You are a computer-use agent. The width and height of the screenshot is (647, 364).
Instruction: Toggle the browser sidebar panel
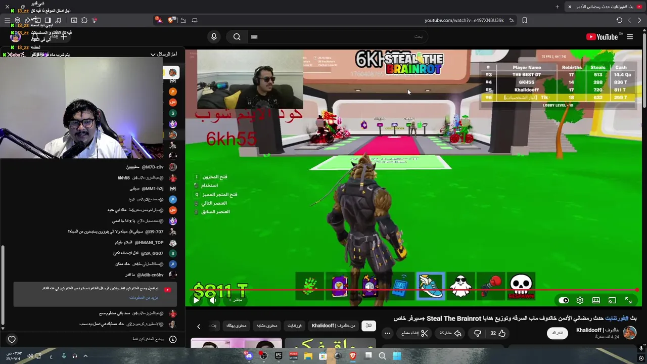click(48, 20)
